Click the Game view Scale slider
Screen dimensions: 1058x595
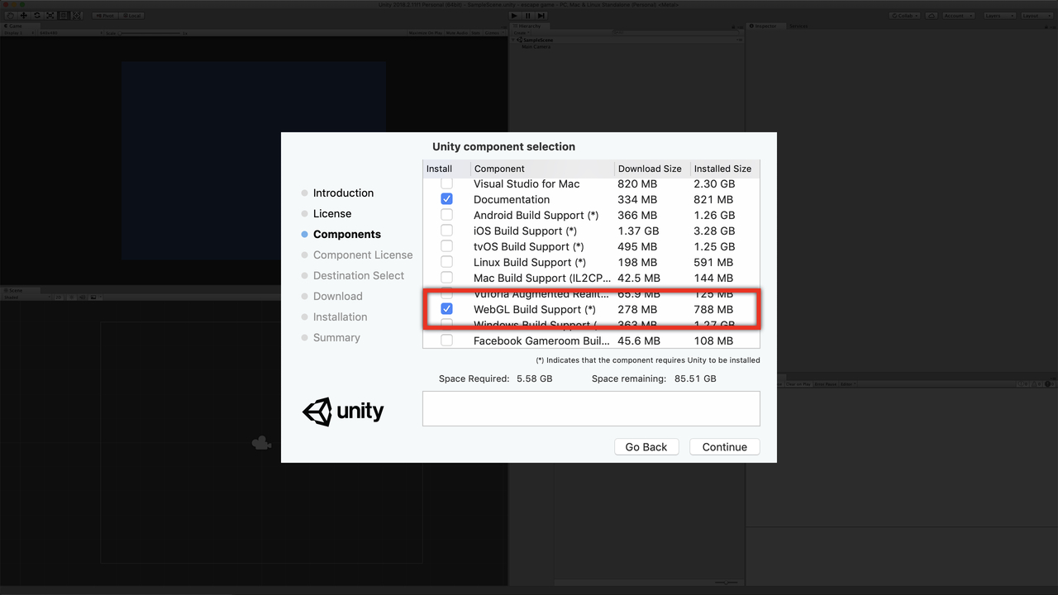149,33
